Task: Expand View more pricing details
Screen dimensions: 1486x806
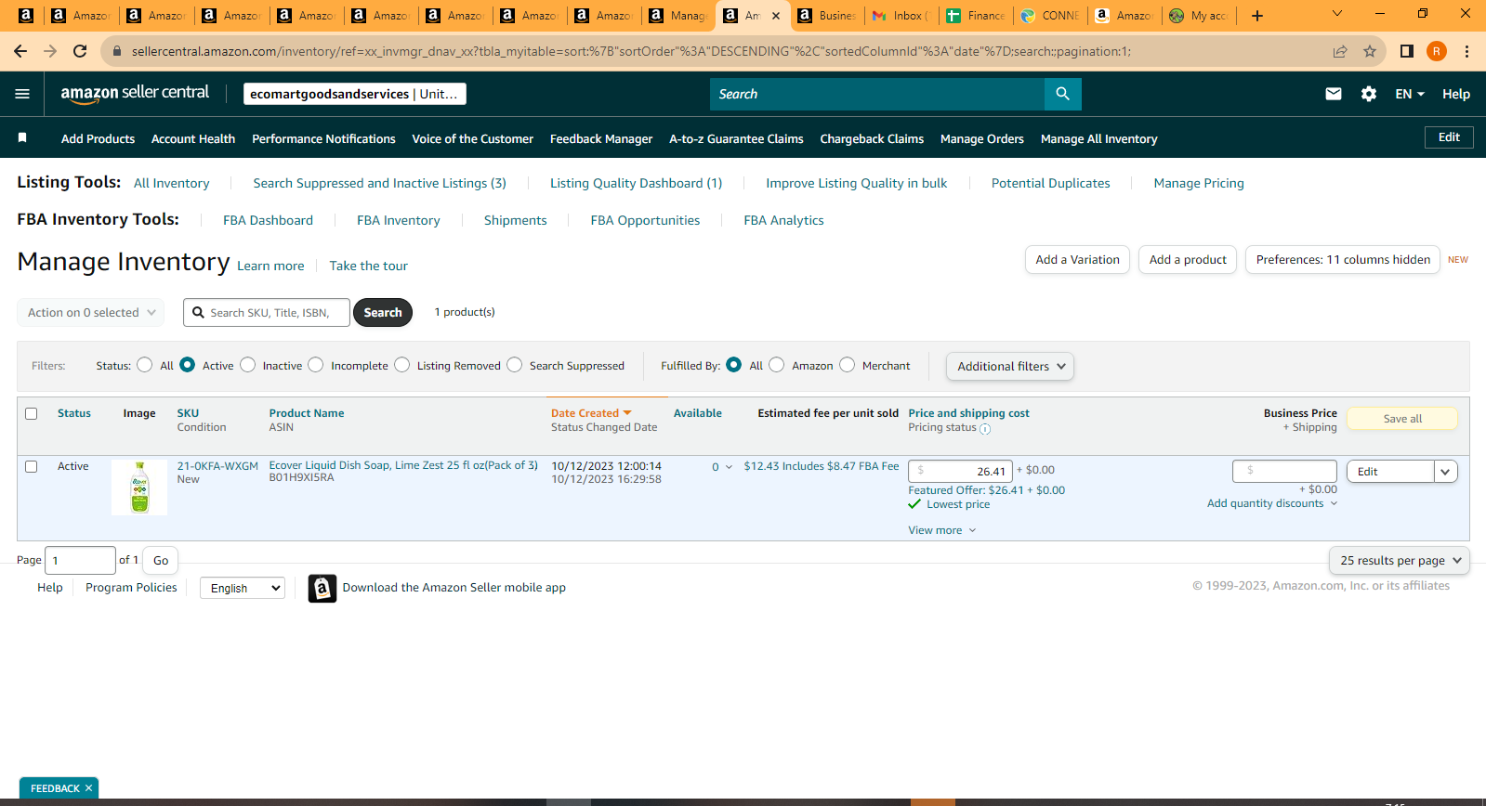Action: 942,530
